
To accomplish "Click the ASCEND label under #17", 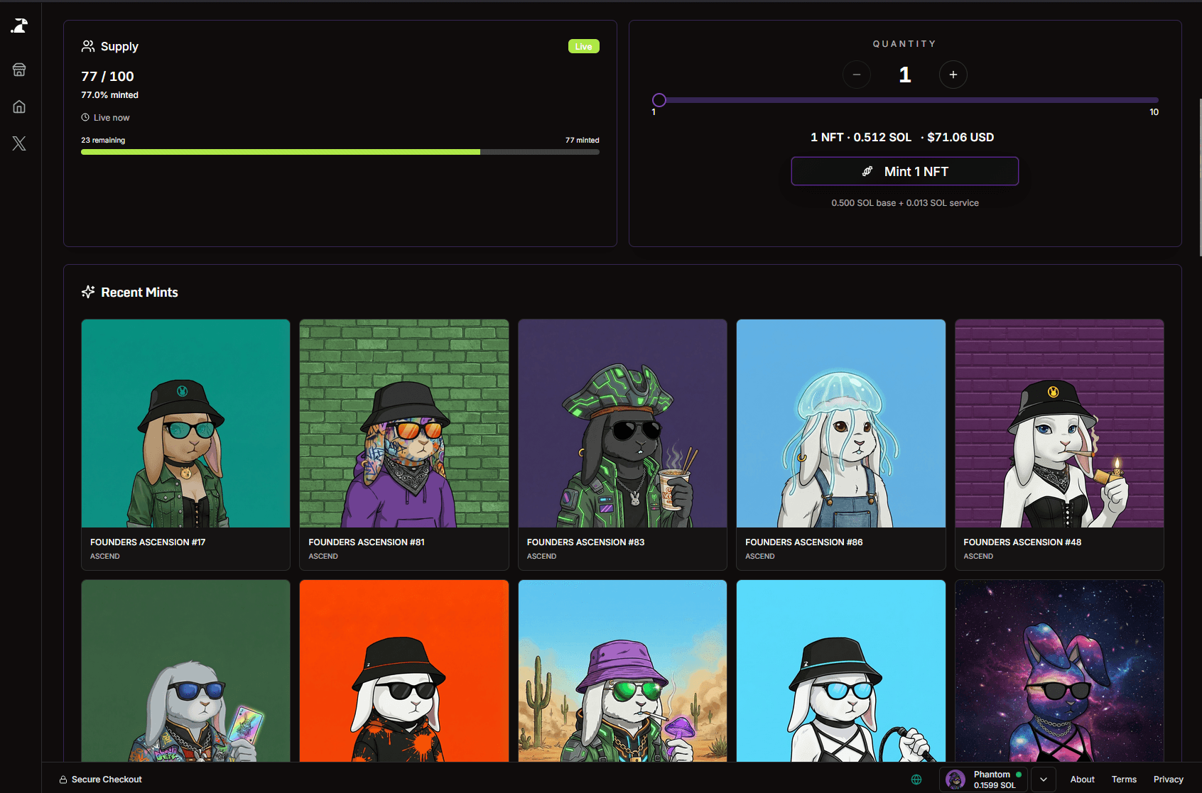I will coord(104,556).
